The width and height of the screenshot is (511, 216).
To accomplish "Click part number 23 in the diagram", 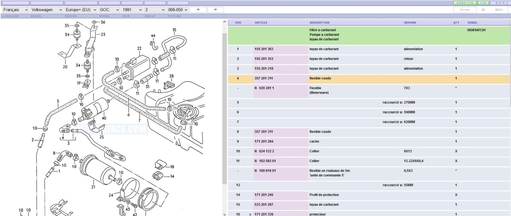I will (103, 35).
